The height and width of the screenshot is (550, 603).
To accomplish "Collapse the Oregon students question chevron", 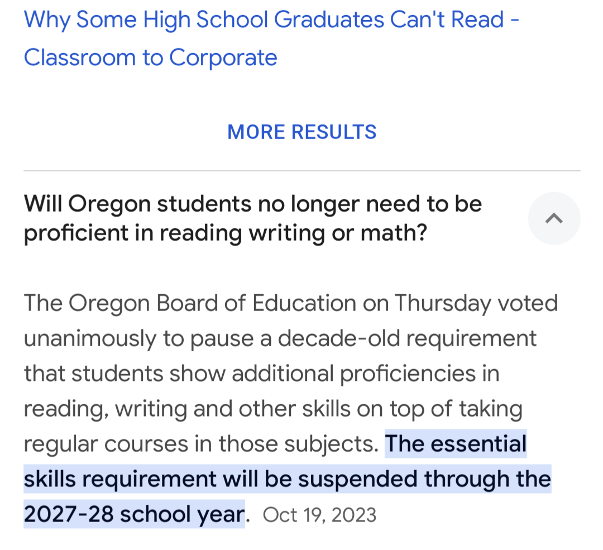I will (554, 218).
